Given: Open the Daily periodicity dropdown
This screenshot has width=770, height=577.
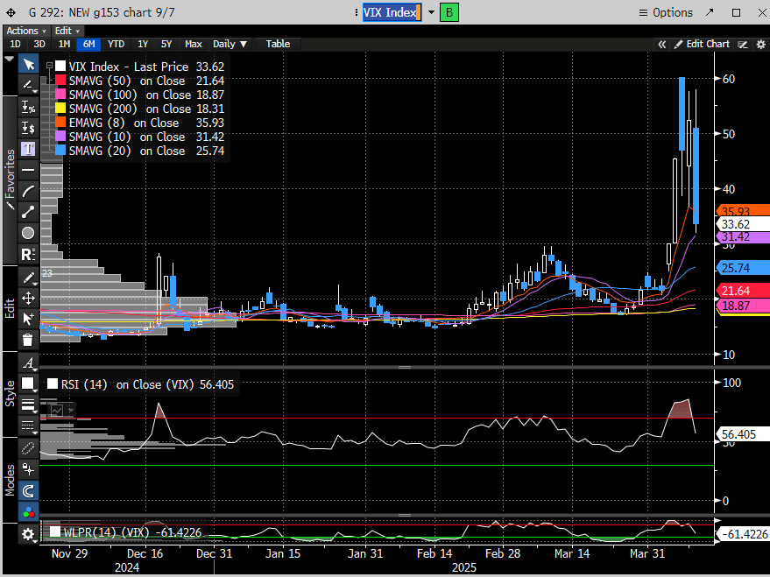Looking at the screenshot, I should pyautogui.click(x=230, y=44).
